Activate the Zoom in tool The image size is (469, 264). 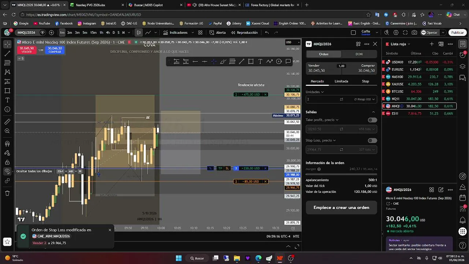[7, 131]
